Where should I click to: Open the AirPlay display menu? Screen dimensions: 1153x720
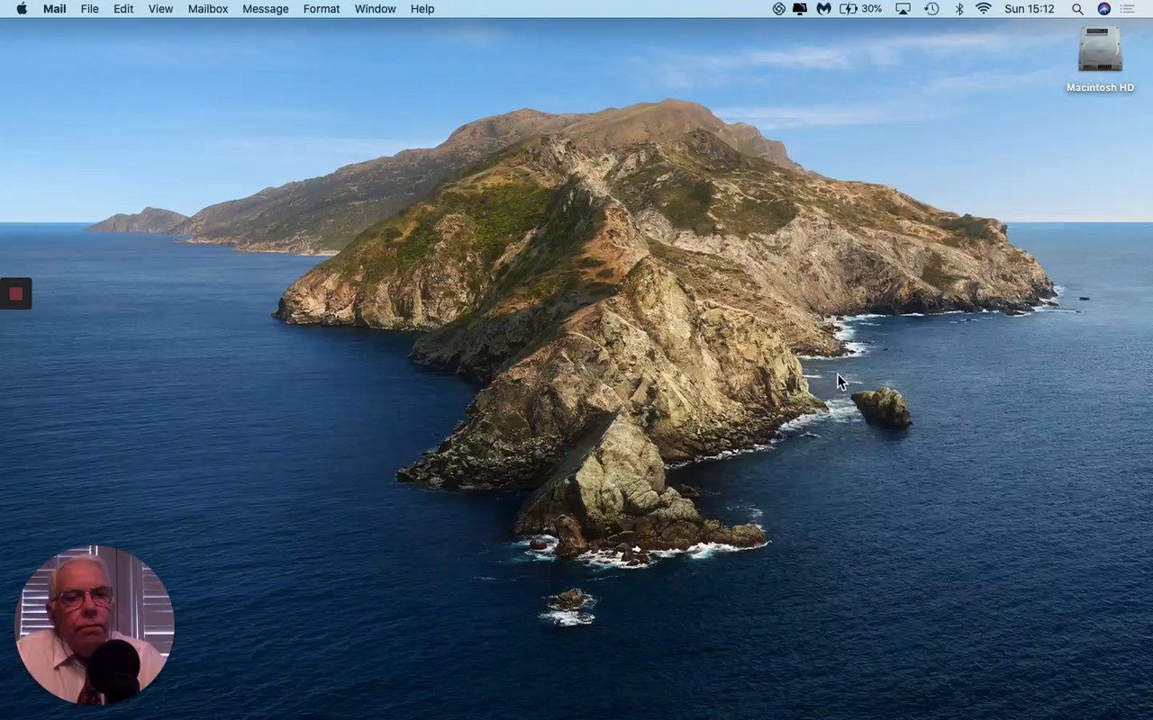point(903,9)
